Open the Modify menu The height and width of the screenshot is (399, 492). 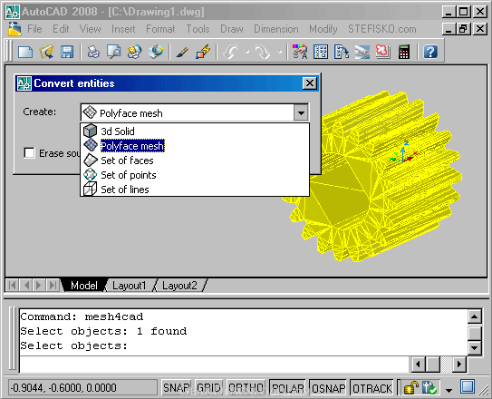click(x=323, y=29)
